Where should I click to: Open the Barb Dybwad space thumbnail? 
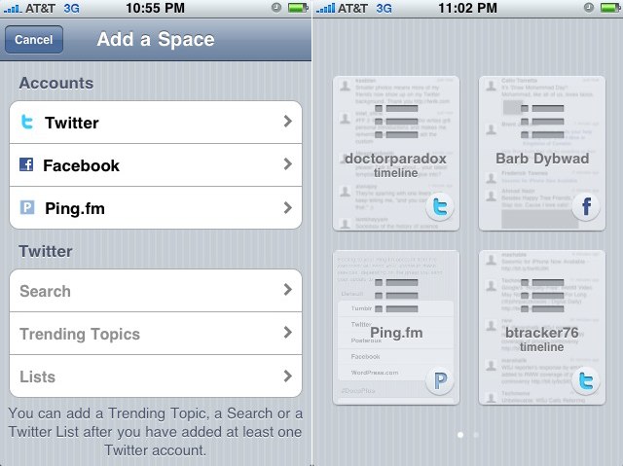tap(542, 153)
